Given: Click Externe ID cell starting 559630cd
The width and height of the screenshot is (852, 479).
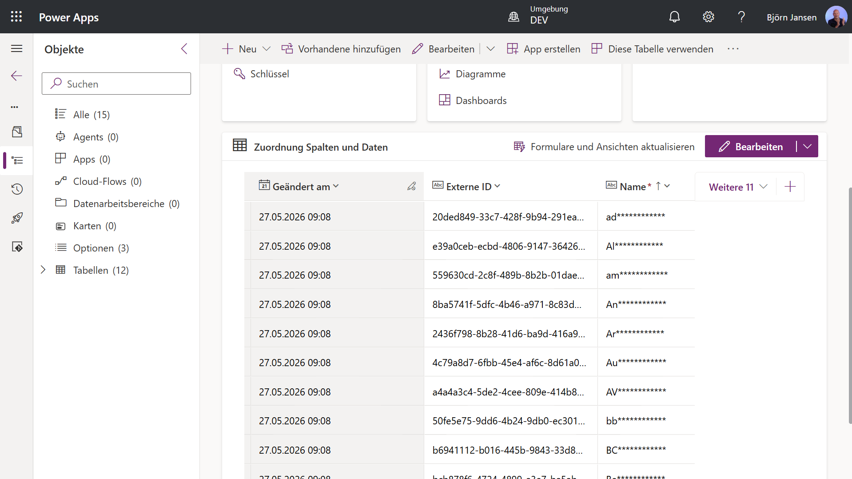Looking at the screenshot, I should (511, 275).
